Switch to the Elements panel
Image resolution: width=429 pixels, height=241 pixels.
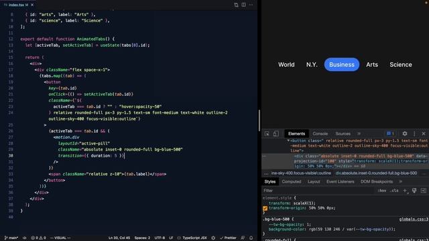(296, 134)
